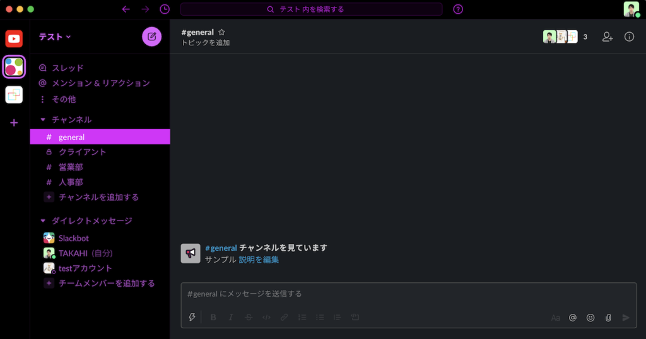
Task: Collapse the チャンネル section
Action: [x=43, y=120]
